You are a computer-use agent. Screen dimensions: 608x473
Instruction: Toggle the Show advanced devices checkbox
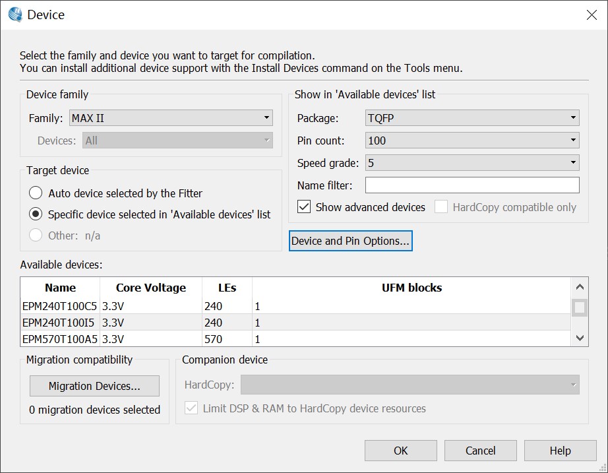(x=304, y=207)
